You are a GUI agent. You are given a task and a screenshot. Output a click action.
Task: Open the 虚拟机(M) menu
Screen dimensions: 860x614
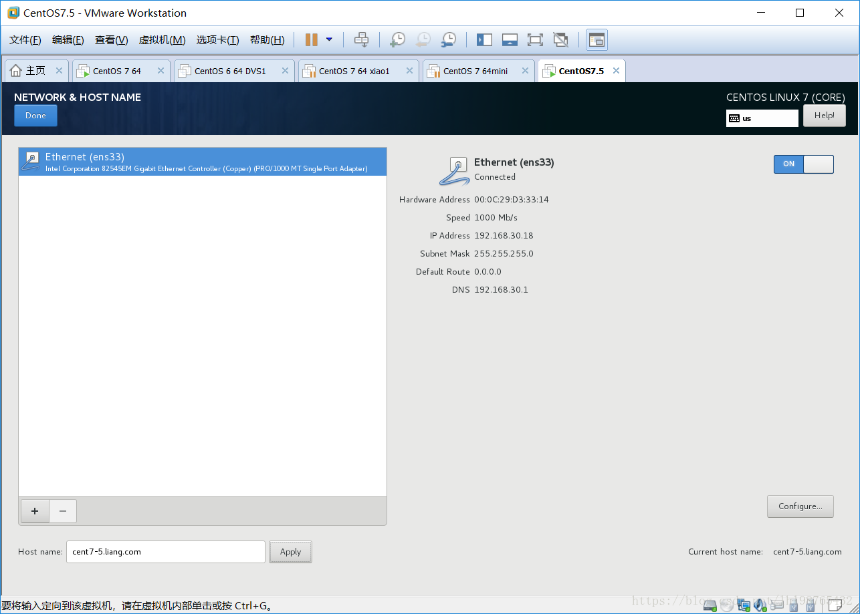click(x=162, y=40)
